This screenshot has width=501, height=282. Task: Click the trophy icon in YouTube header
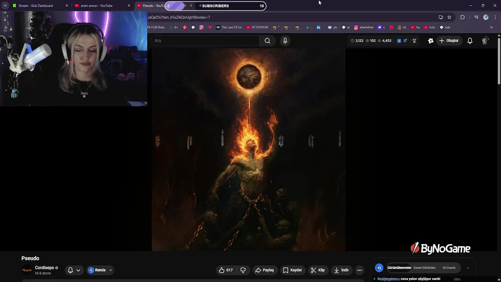click(x=414, y=41)
